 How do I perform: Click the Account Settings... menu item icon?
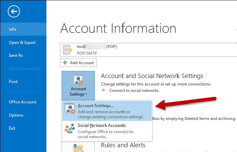coord(70,109)
